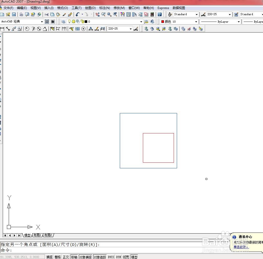Open the Text Style icon beside Standard

click(170, 14)
